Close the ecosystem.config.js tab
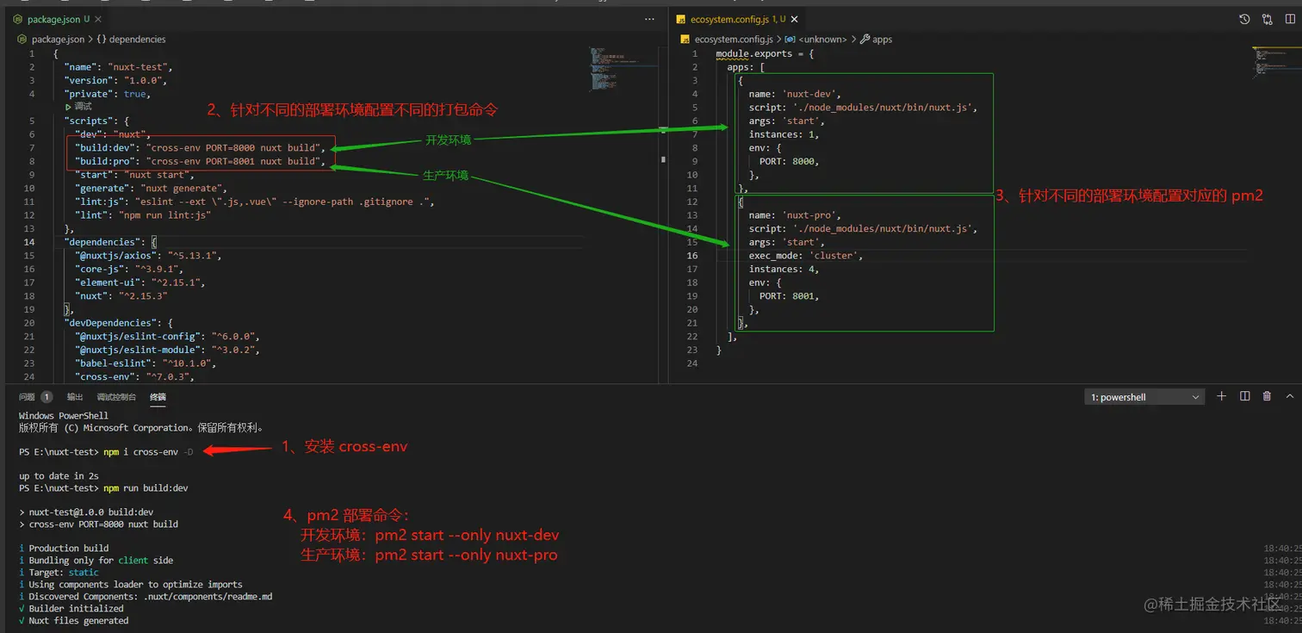This screenshot has width=1302, height=633. click(794, 19)
